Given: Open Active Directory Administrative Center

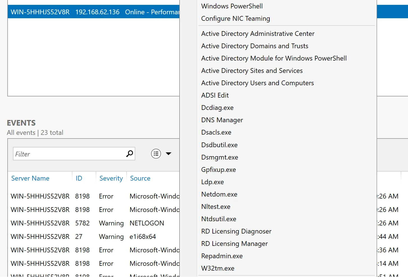Looking at the screenshot, I should (x=258, y=34).
